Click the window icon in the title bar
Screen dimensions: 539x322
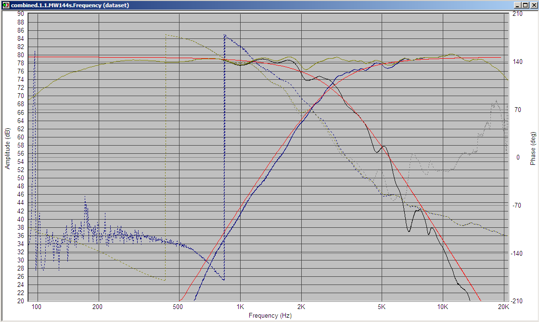pyautogui.click(x=5, y=5)
